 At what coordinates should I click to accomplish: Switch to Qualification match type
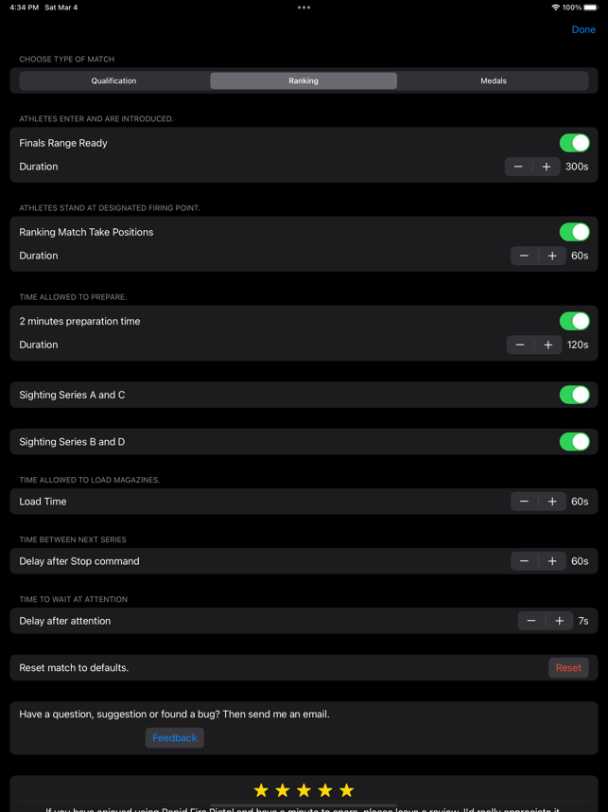tap(113, 81)
